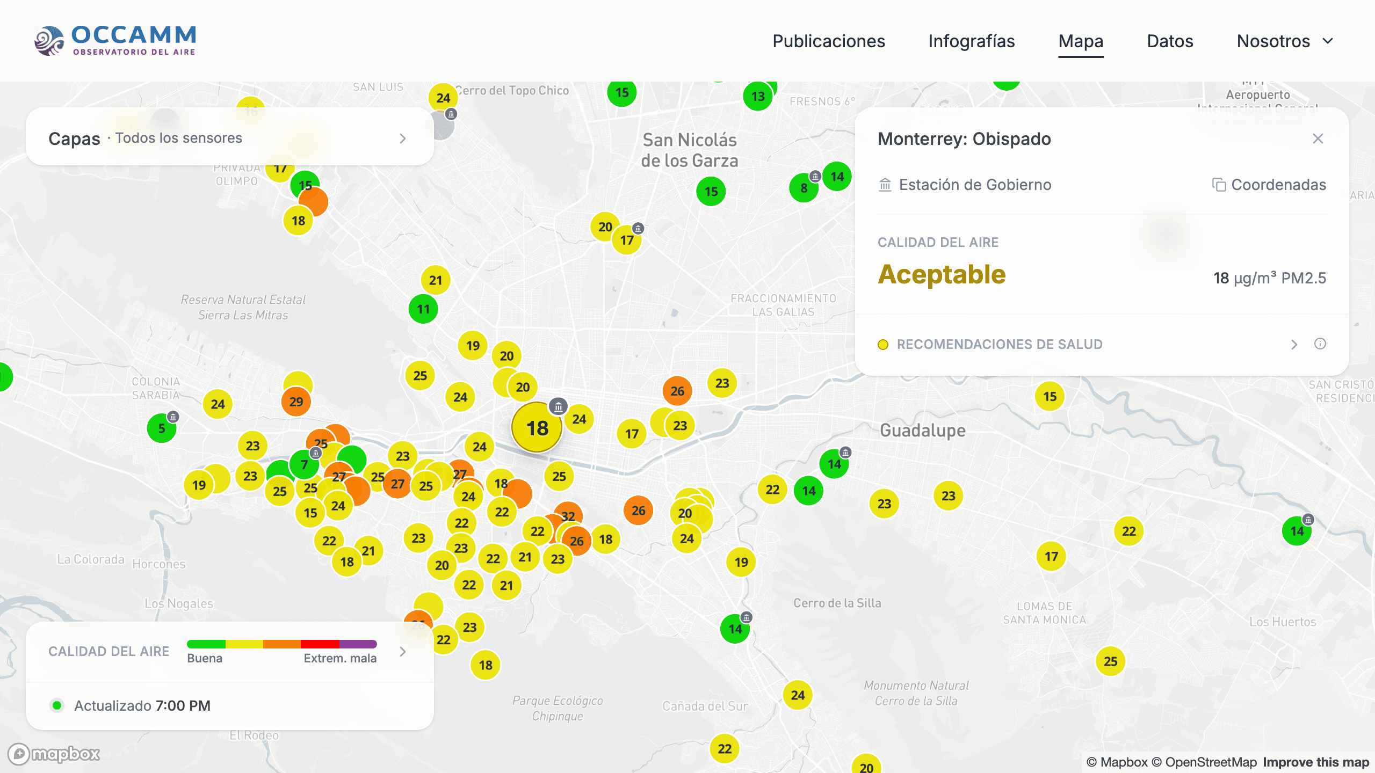The height and width of the screenshot is (773, 1375).
Task: Expand the Capas layers panel chevron
Action: click(x=403, y=138)
